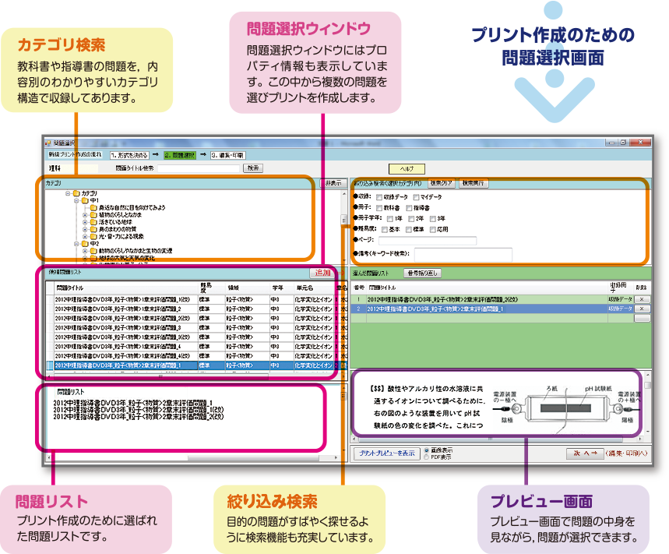The height and width of the screenshot is (554, 669).
Task: Click folder icon beside 身のまわりの物質
Action: point(93,228)
